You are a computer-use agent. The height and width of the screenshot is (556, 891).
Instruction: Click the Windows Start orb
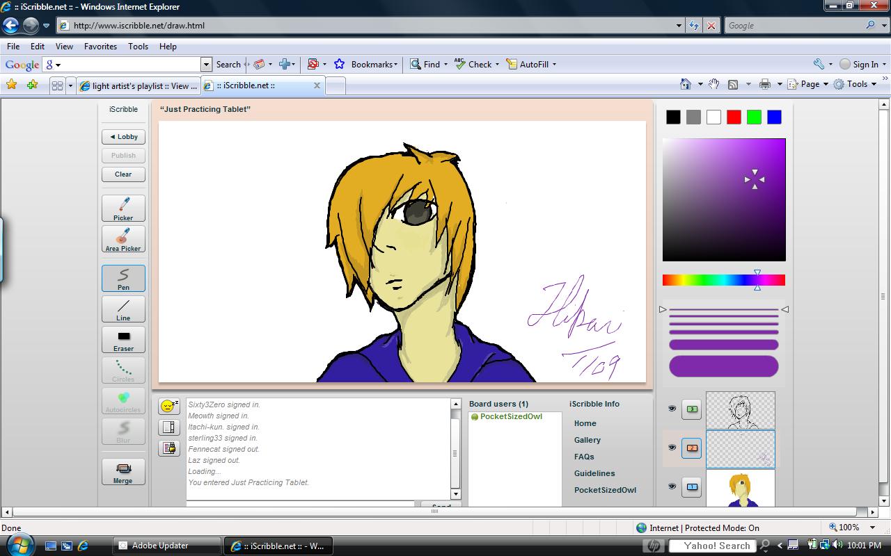click(x=19, y=546)
